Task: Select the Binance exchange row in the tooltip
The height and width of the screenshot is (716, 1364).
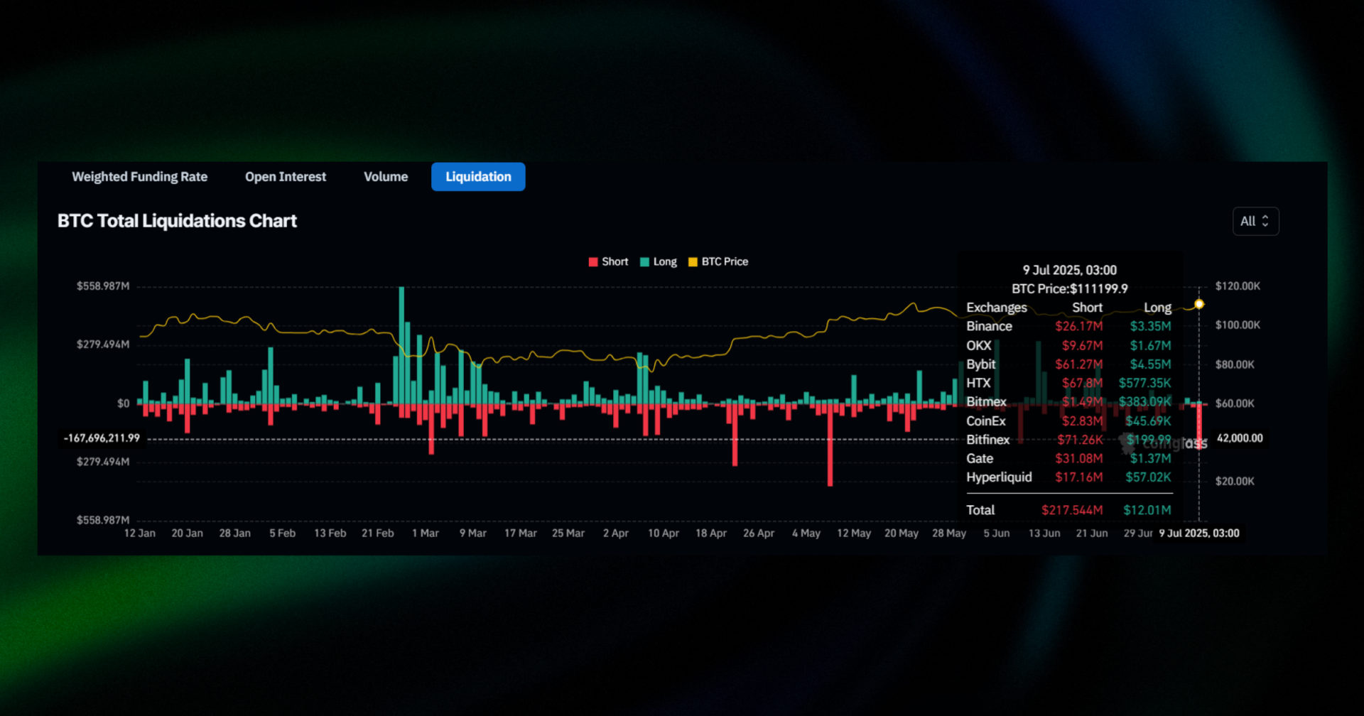Action: (x=989, y=326)
